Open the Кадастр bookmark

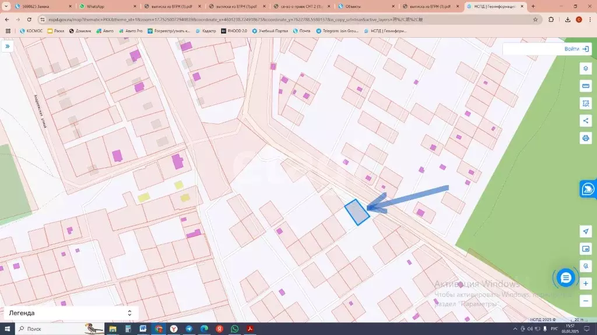click(206, 31)
